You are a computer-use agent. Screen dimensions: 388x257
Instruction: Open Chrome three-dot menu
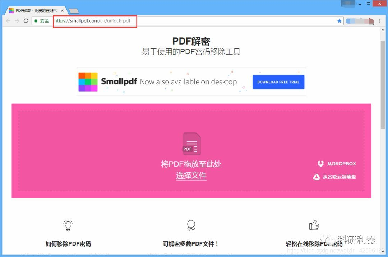(x=380, y=21)
